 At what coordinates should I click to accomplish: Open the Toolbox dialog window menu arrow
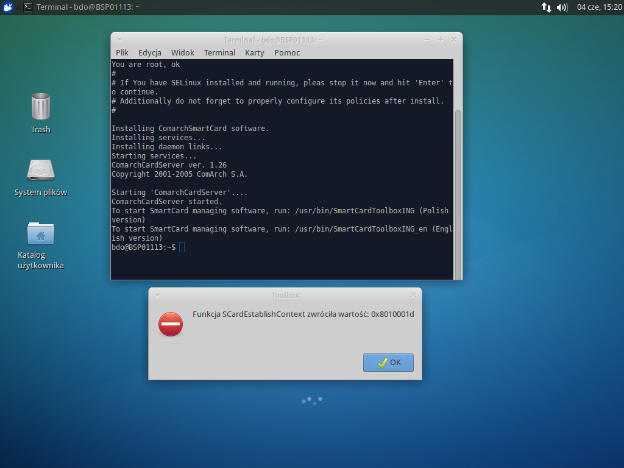[157, 296]
